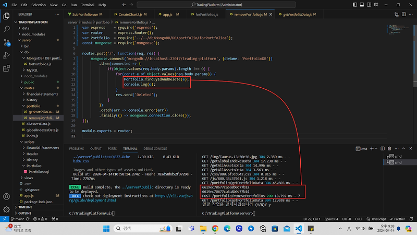Open changes compare icon in editor toolbar

[x=397, y=15]
